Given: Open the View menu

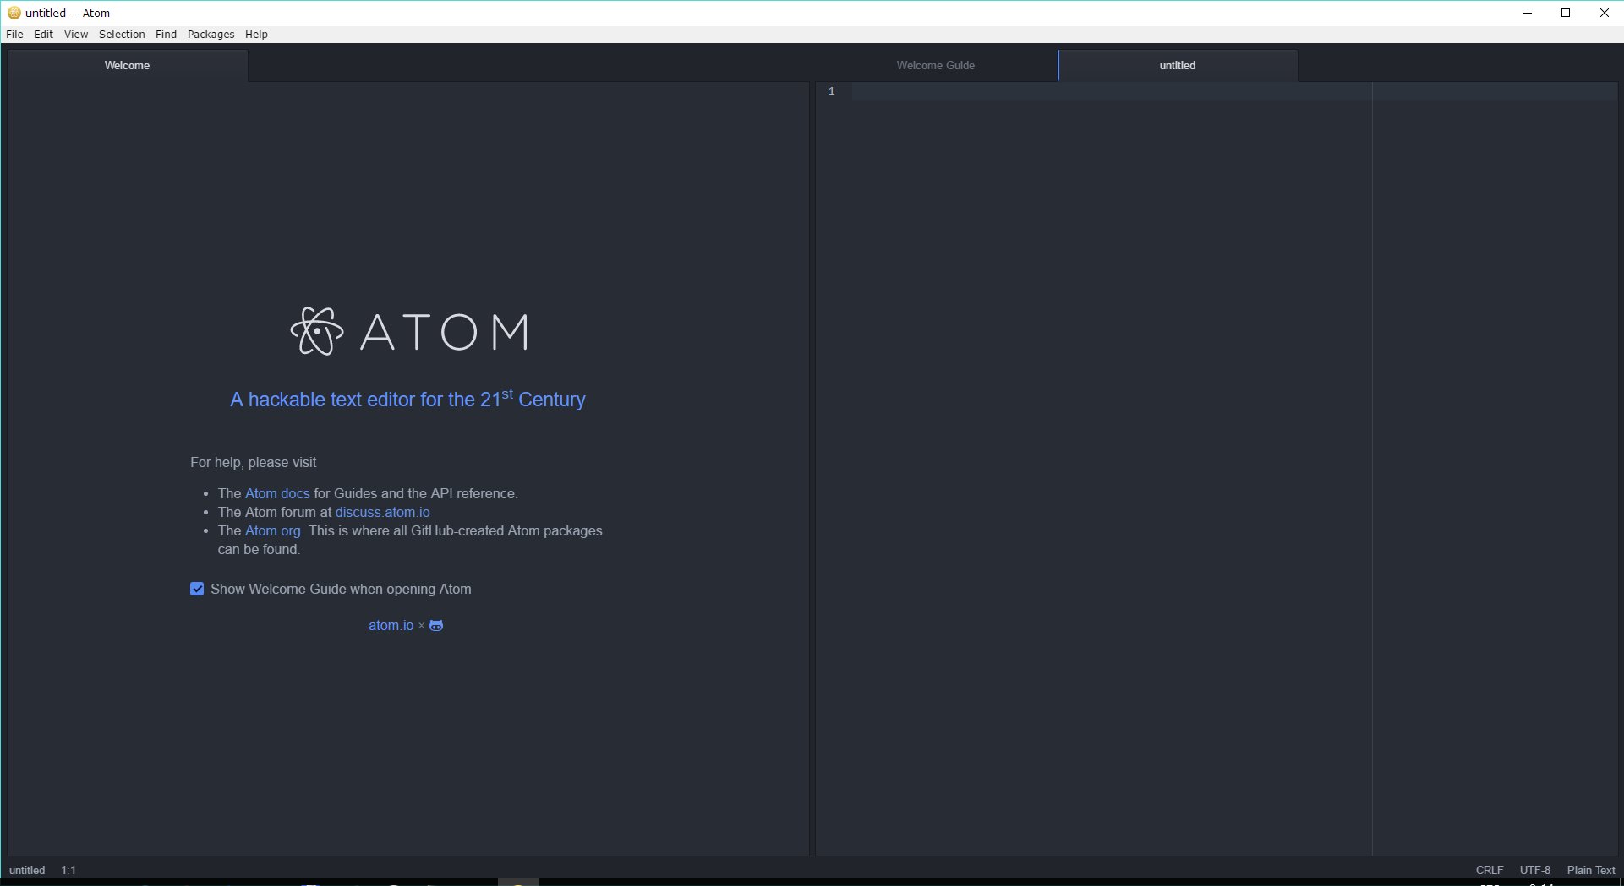Looking at the screenshot, I should [76, 35].
